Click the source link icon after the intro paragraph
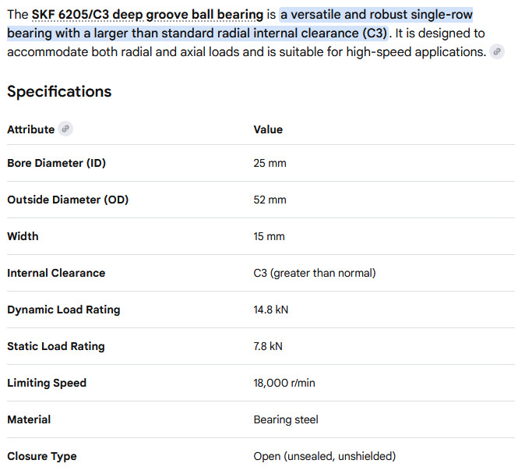This screenshot has height=474, width=518. 496,52
